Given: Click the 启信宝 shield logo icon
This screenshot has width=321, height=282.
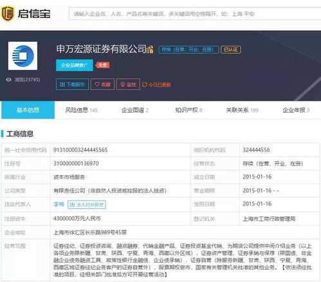Looking at the screenshot, I should coord(8,13).
